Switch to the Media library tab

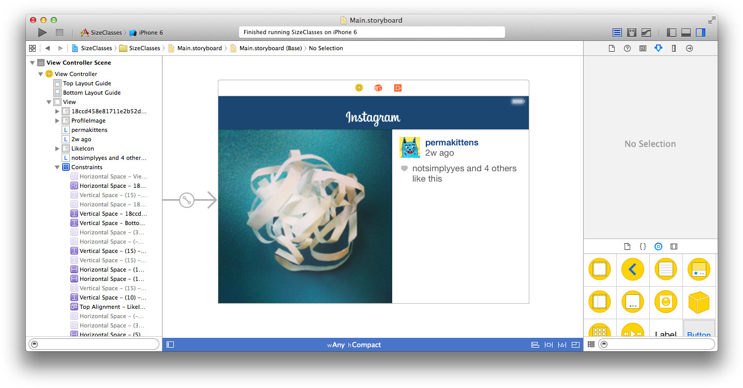pos(674,247)
